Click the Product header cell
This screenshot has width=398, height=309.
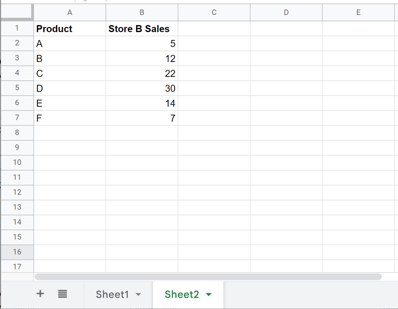point(70,29)
